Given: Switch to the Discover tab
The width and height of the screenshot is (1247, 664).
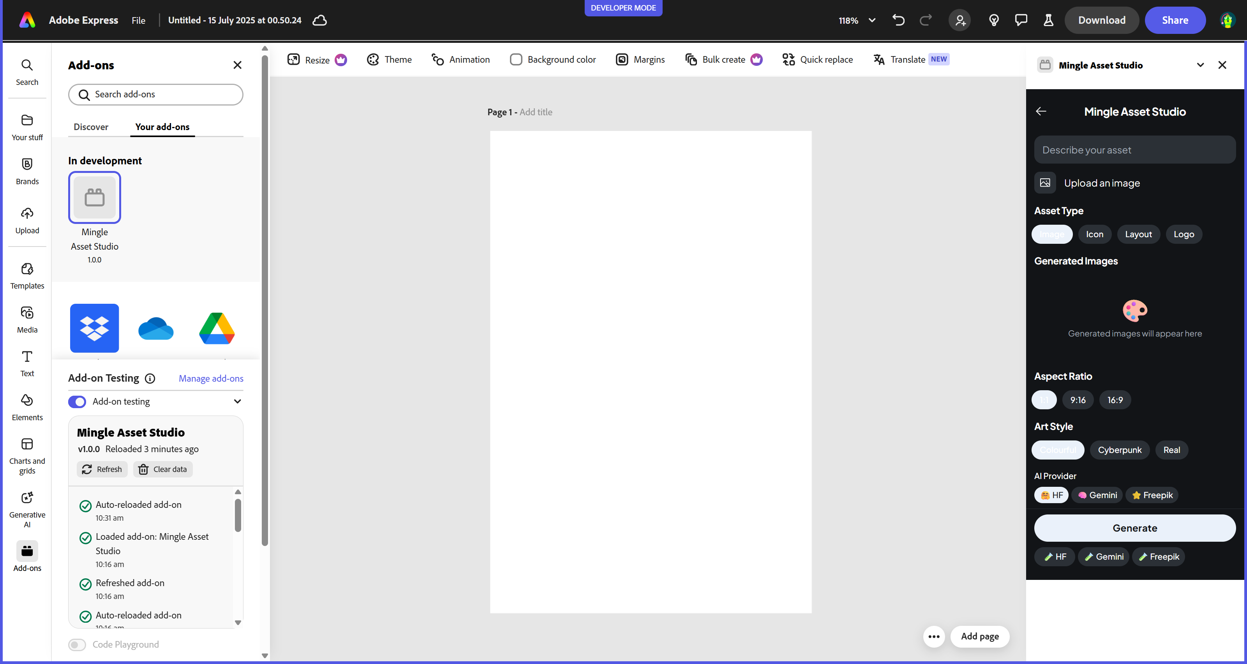Looking at the screenshot, I should point(90,127).
